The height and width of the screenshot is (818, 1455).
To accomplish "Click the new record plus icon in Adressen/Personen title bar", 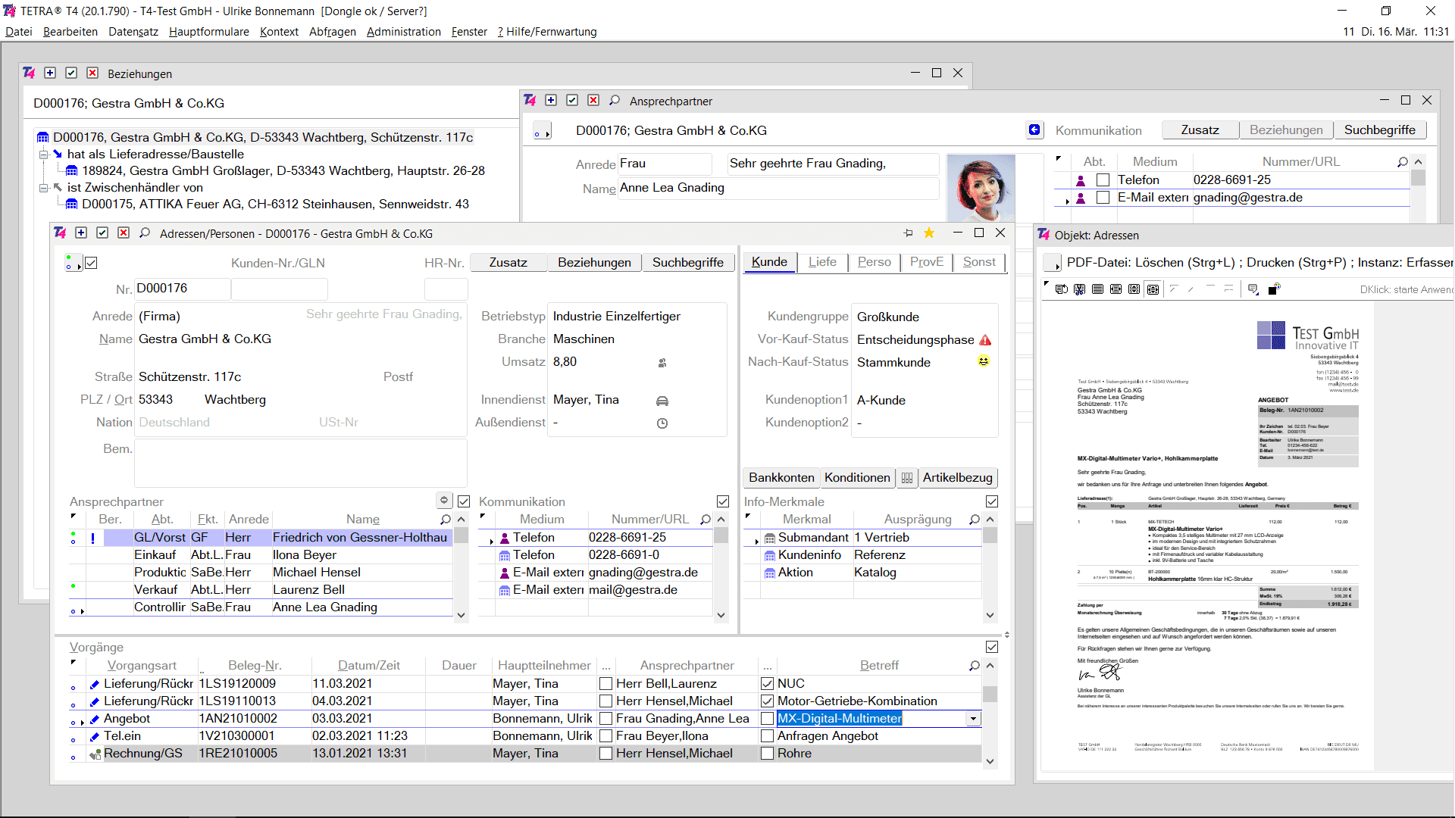I will tap(81, 233).
